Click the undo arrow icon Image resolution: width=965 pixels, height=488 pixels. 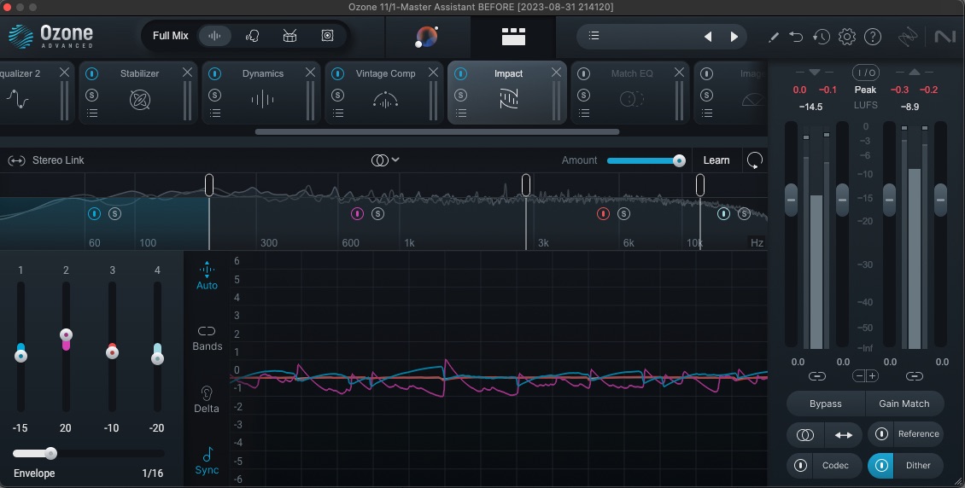(797, 37)
